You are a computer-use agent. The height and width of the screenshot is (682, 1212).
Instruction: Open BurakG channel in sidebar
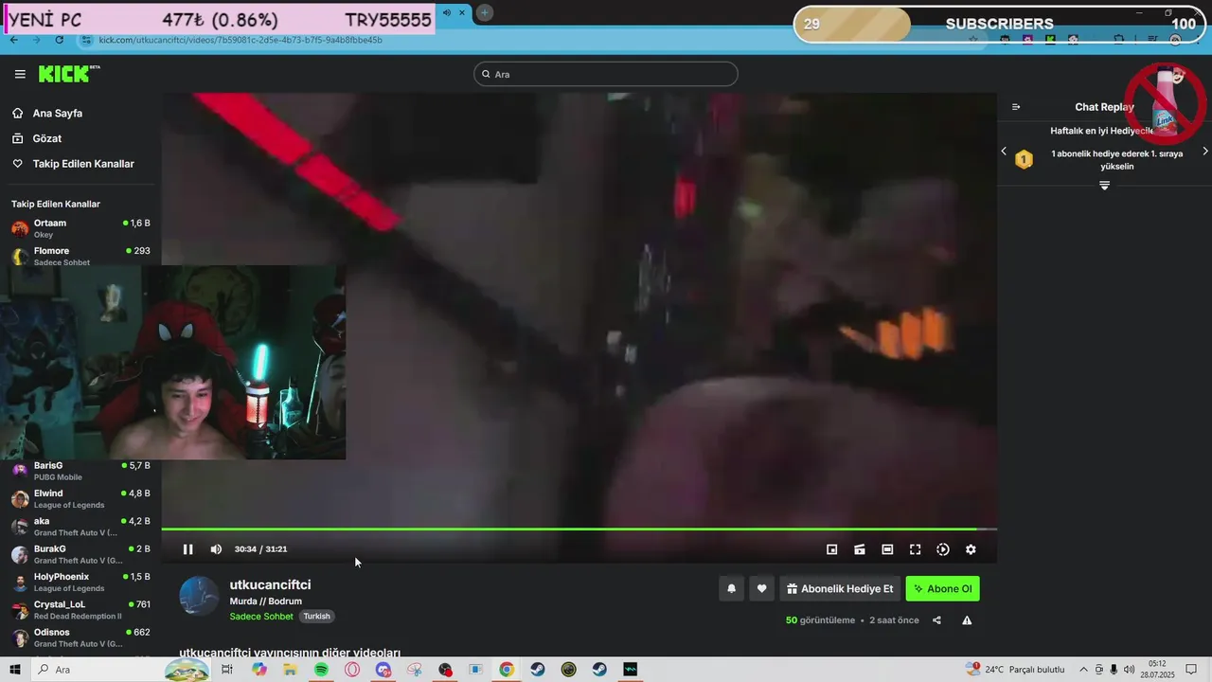[80, 554]
